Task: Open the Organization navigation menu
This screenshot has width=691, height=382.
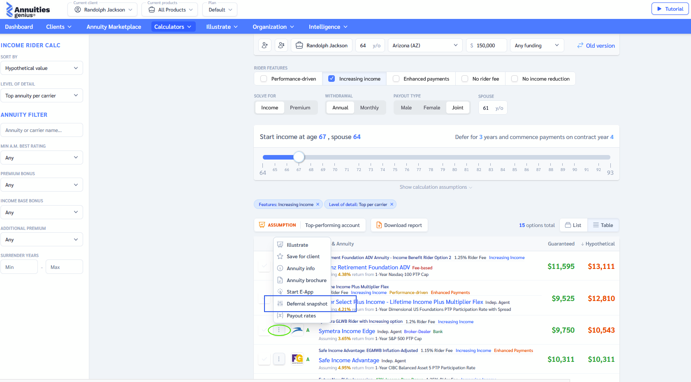Action: click(274, 27)
